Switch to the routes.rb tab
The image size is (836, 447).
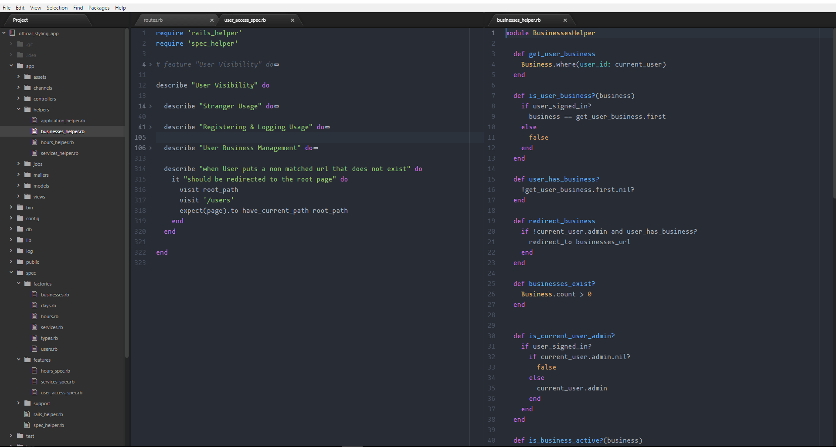(x=153, y=20)
